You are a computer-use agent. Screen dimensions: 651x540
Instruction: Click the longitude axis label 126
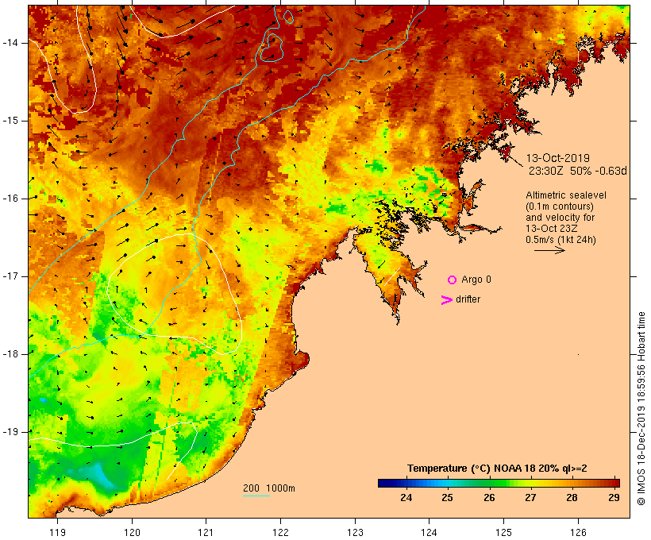point(578,532)
